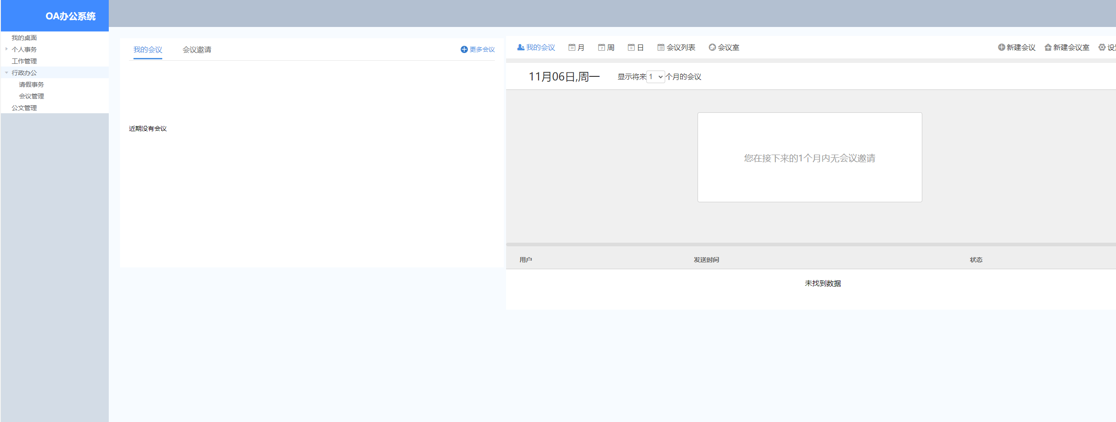Navigate to 公文管理 in the sidebar
1116x422 pixels.
25,107
